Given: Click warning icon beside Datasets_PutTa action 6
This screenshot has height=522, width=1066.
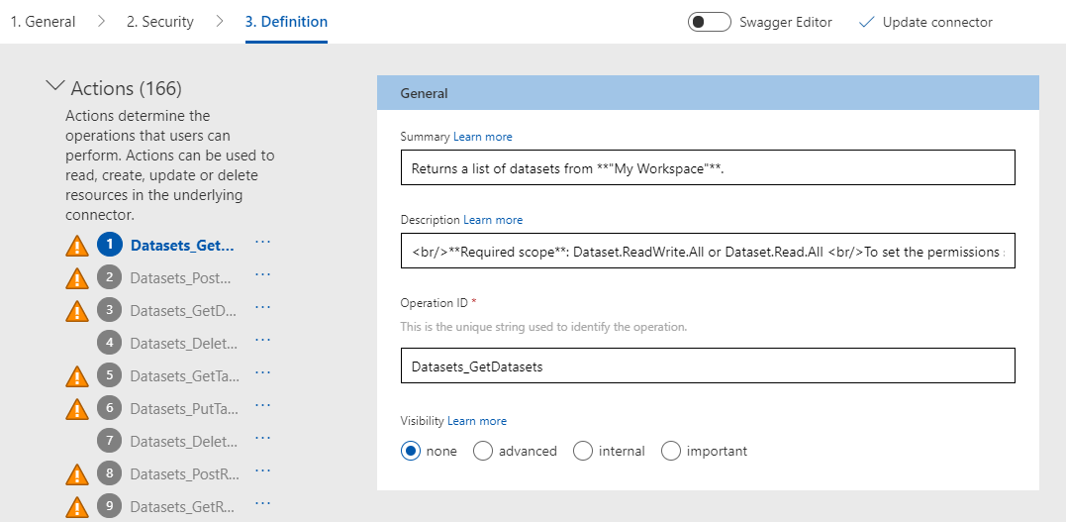Looking at the screenshot, I should pyautogui.click(x=77, y=409).
